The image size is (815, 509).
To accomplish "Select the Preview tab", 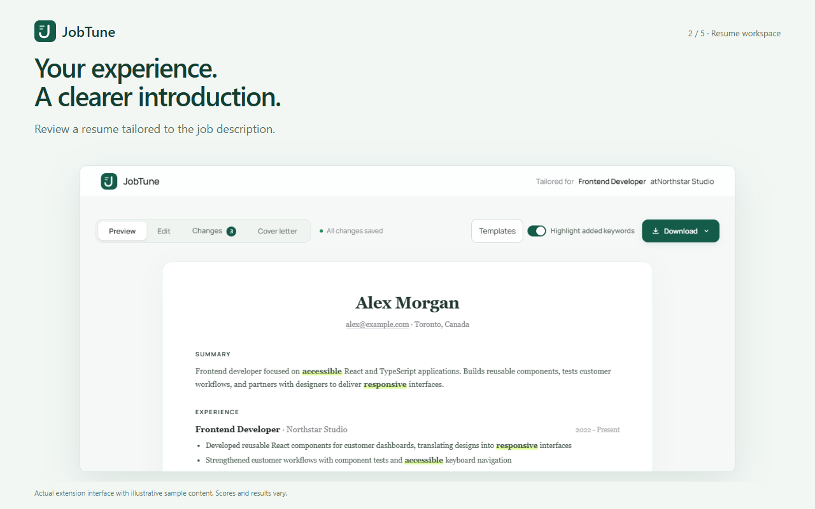I will pos(122,231).
